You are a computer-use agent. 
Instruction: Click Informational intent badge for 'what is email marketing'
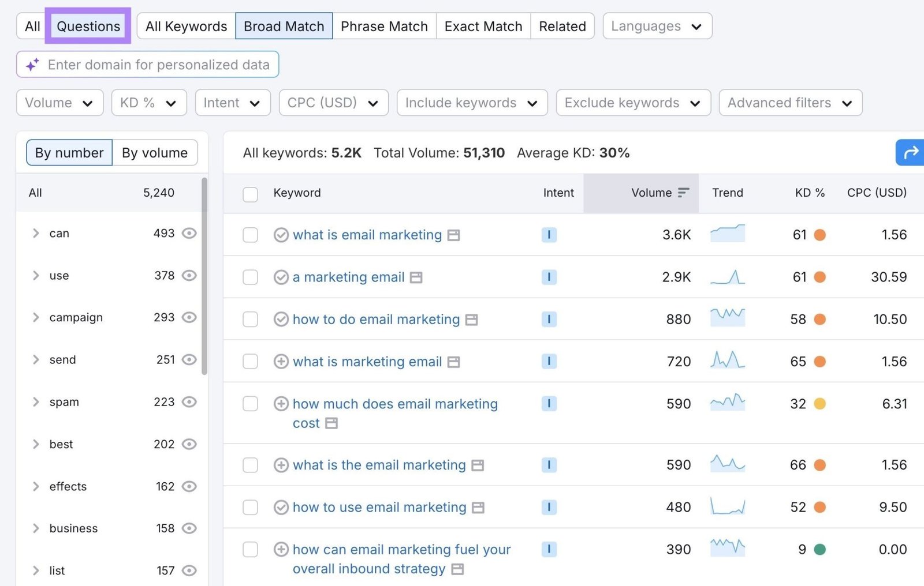(549, 235)
